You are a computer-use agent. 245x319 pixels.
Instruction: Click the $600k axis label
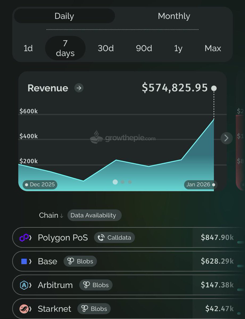click(x=28, y=111)
